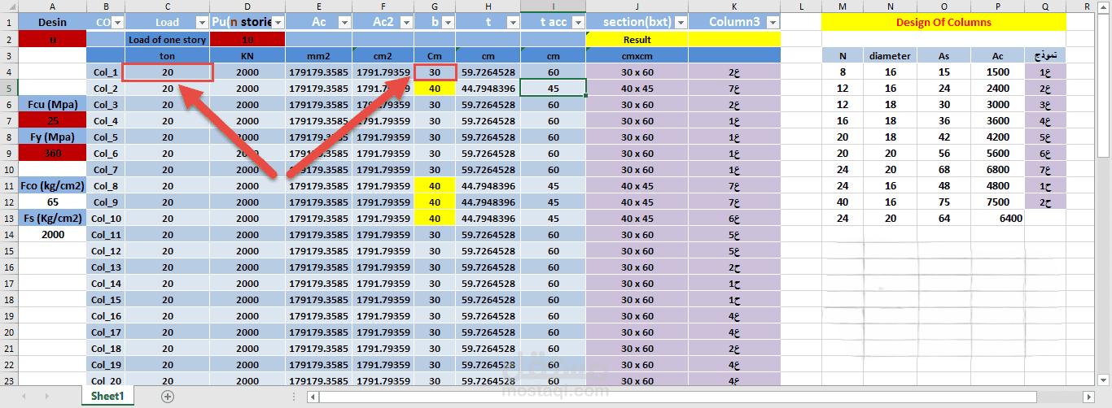Select the Fy (Mpa) label cell
The height and width of the screenshot is (408, 1112).
click(x=52, y=137)
